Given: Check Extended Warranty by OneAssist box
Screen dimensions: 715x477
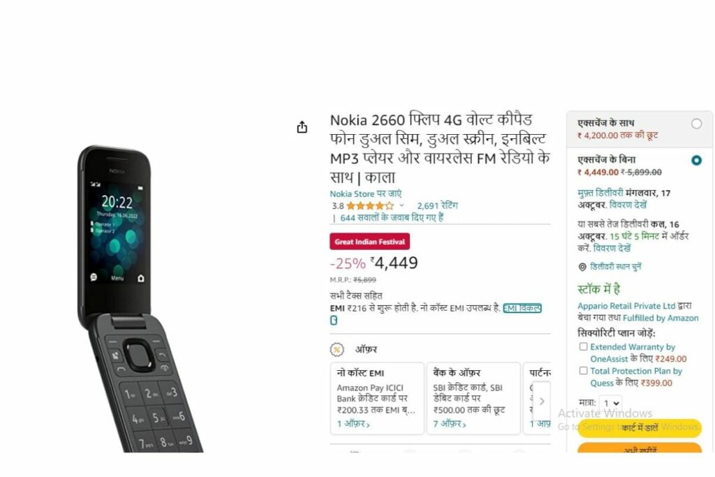Looking at the screenshot, I should coord(583,346).
